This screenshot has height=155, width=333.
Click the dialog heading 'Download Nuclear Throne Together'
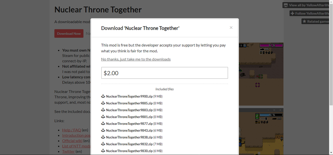pos(140,28)
